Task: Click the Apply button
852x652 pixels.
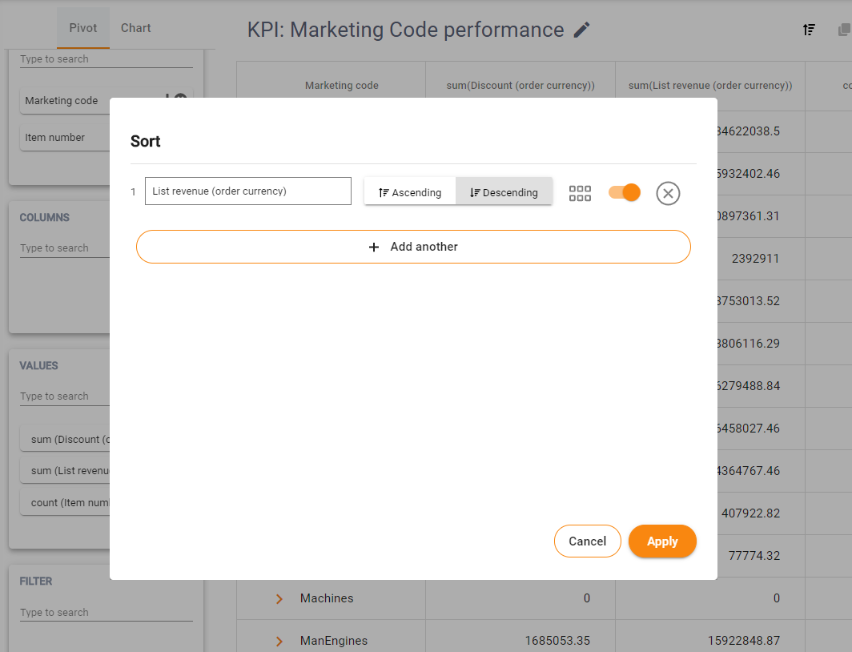Action: (x=662, y=541)
